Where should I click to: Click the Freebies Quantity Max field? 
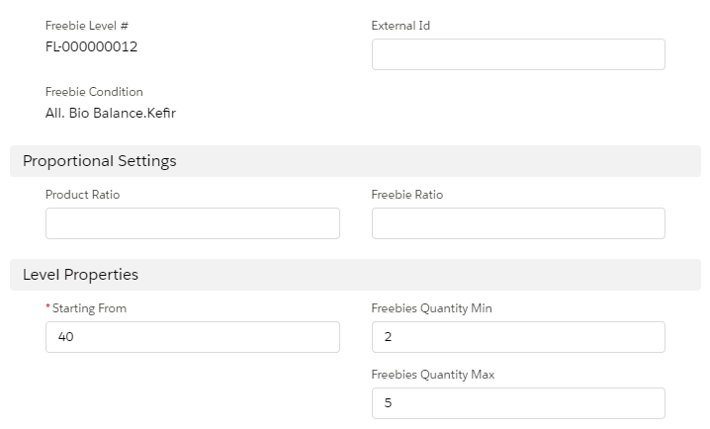pos(518,403)
